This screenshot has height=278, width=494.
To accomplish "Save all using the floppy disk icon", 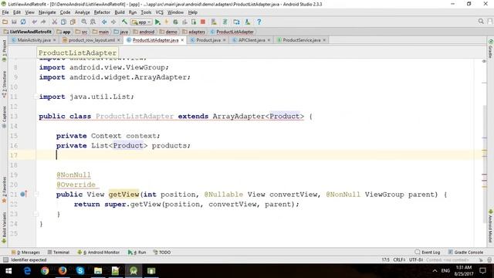I will pyautogui.click(x=14, y=22).
